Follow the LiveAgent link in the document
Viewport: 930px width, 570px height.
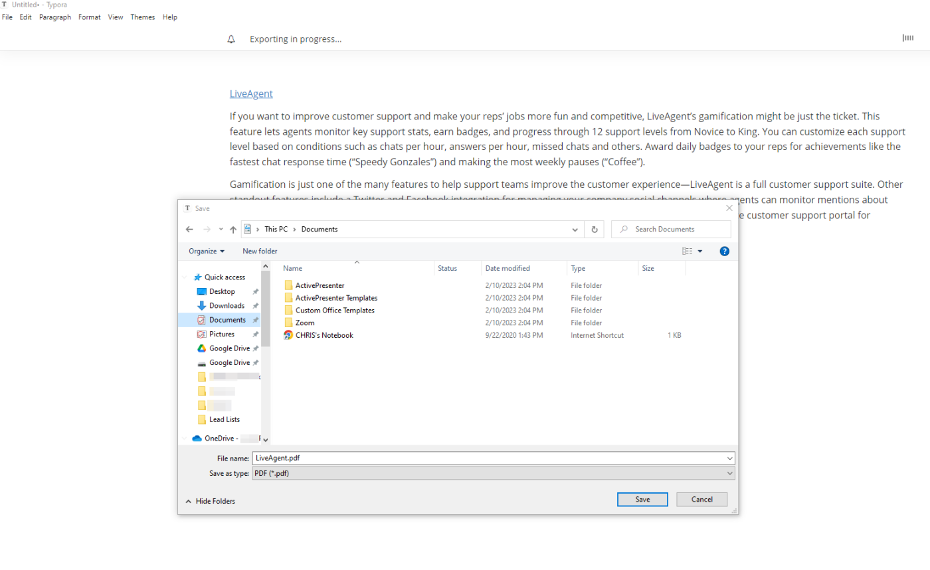coord(251,94)
